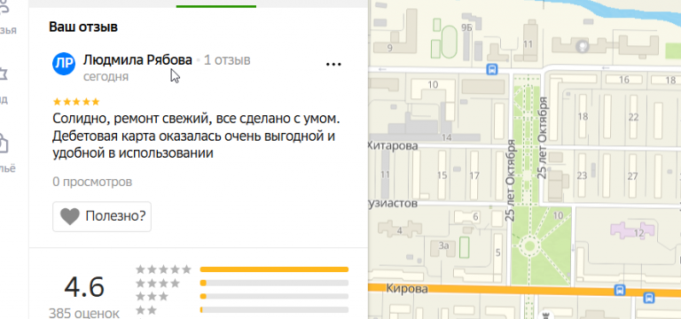Click the 'сегодня' date label
The width and height of the screenshot is (681, 319).
click(106, 77)
